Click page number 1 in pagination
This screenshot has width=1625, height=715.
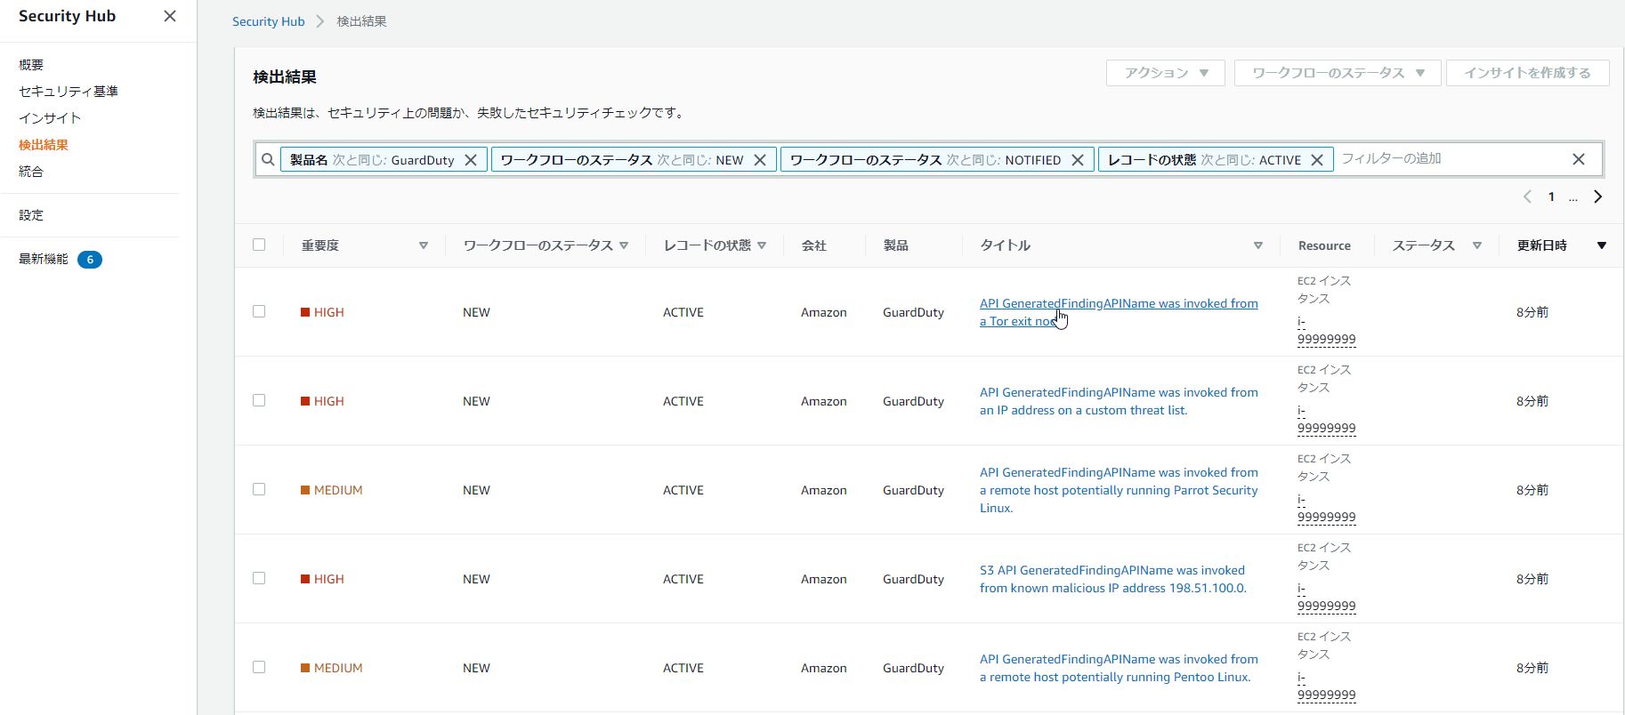pyautogui.click(x=1551, y=197)
